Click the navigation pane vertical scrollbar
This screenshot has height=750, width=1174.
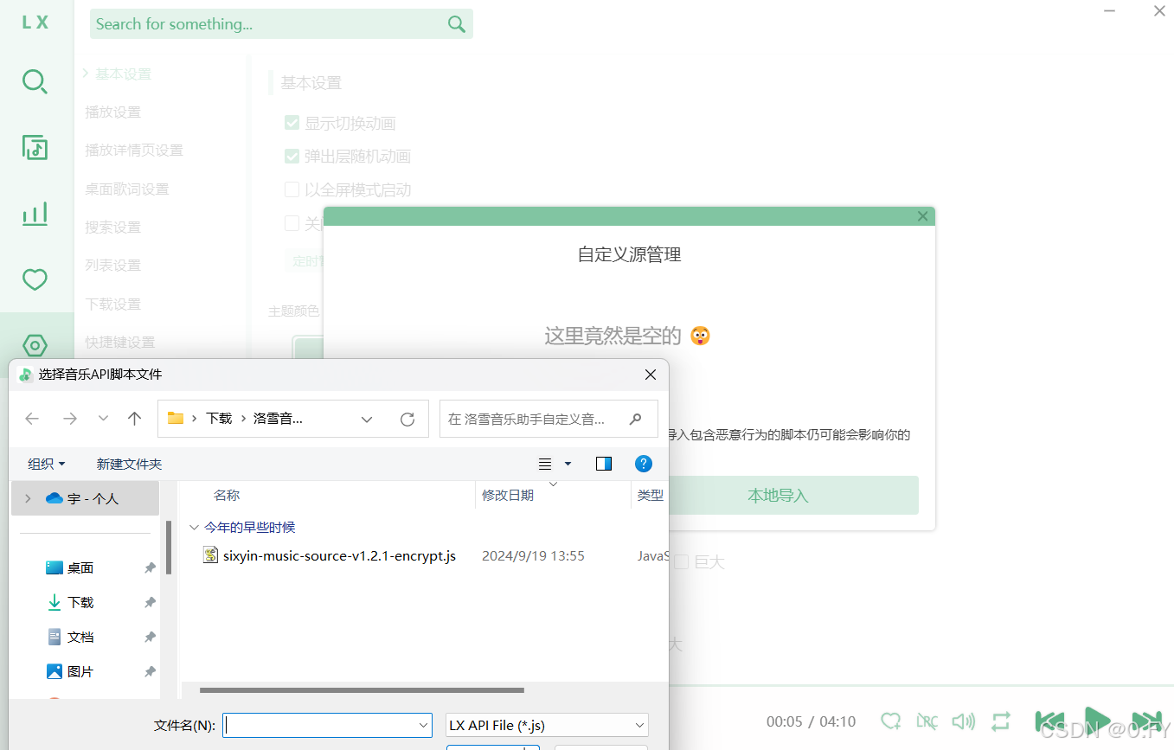pos(169,548)
